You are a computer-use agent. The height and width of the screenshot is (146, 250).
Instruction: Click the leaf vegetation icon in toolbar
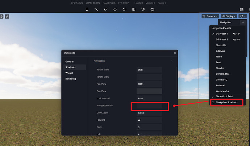pos(106,9)
